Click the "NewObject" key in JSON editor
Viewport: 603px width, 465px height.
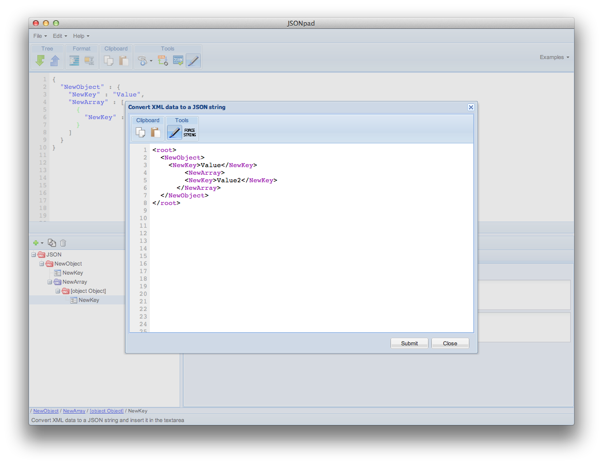pyautogui.click(x=82, y=87)
